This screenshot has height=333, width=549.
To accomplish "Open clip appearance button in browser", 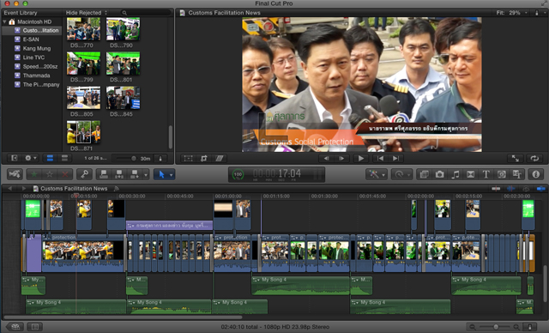I will [x=160, y=158].
